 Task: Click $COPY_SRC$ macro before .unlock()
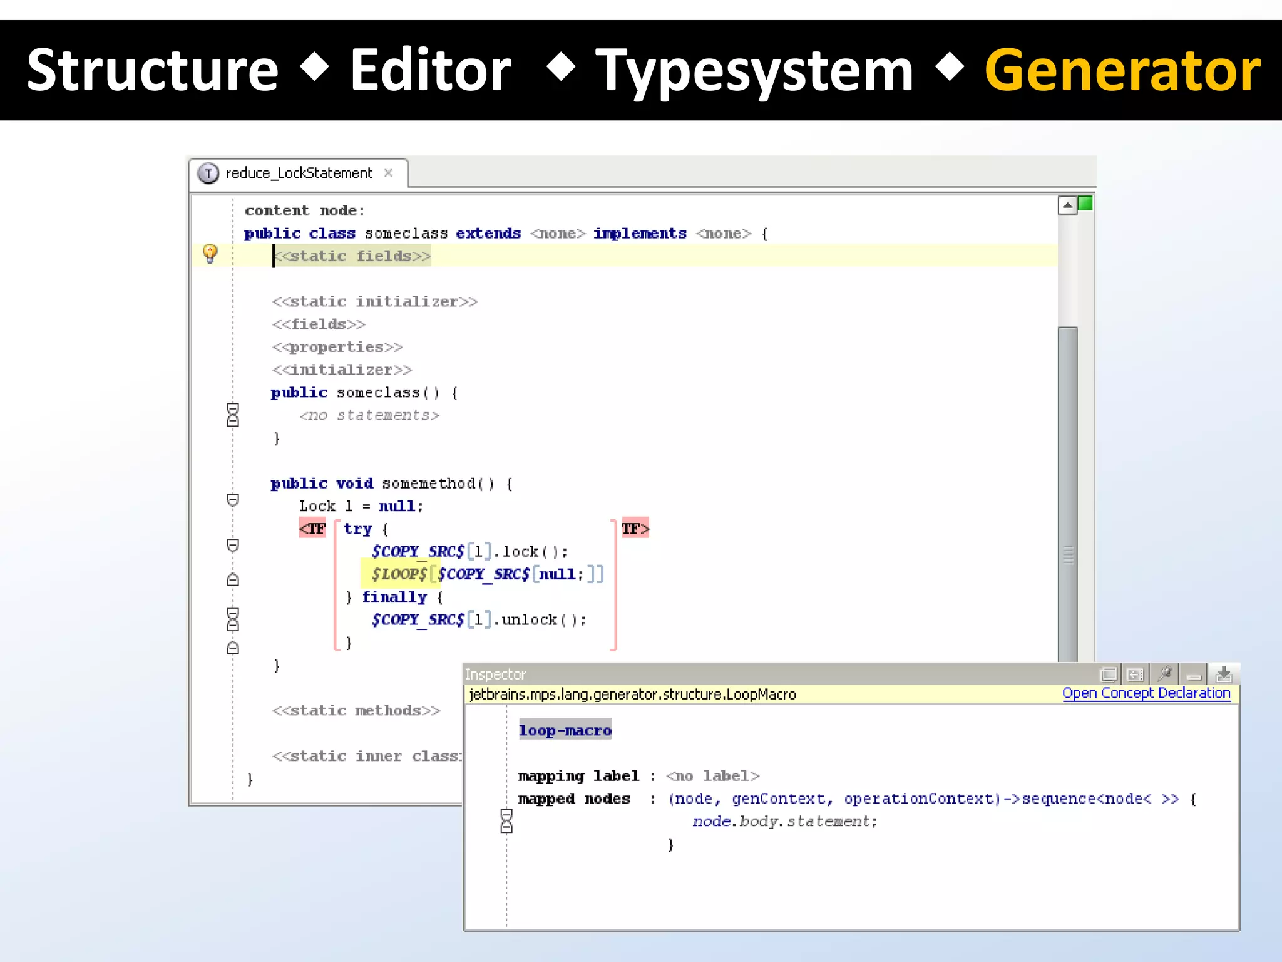418,620
